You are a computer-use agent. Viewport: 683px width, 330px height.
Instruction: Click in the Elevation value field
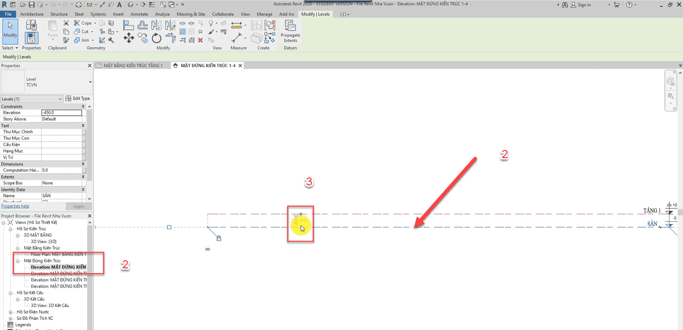[62, 113]
